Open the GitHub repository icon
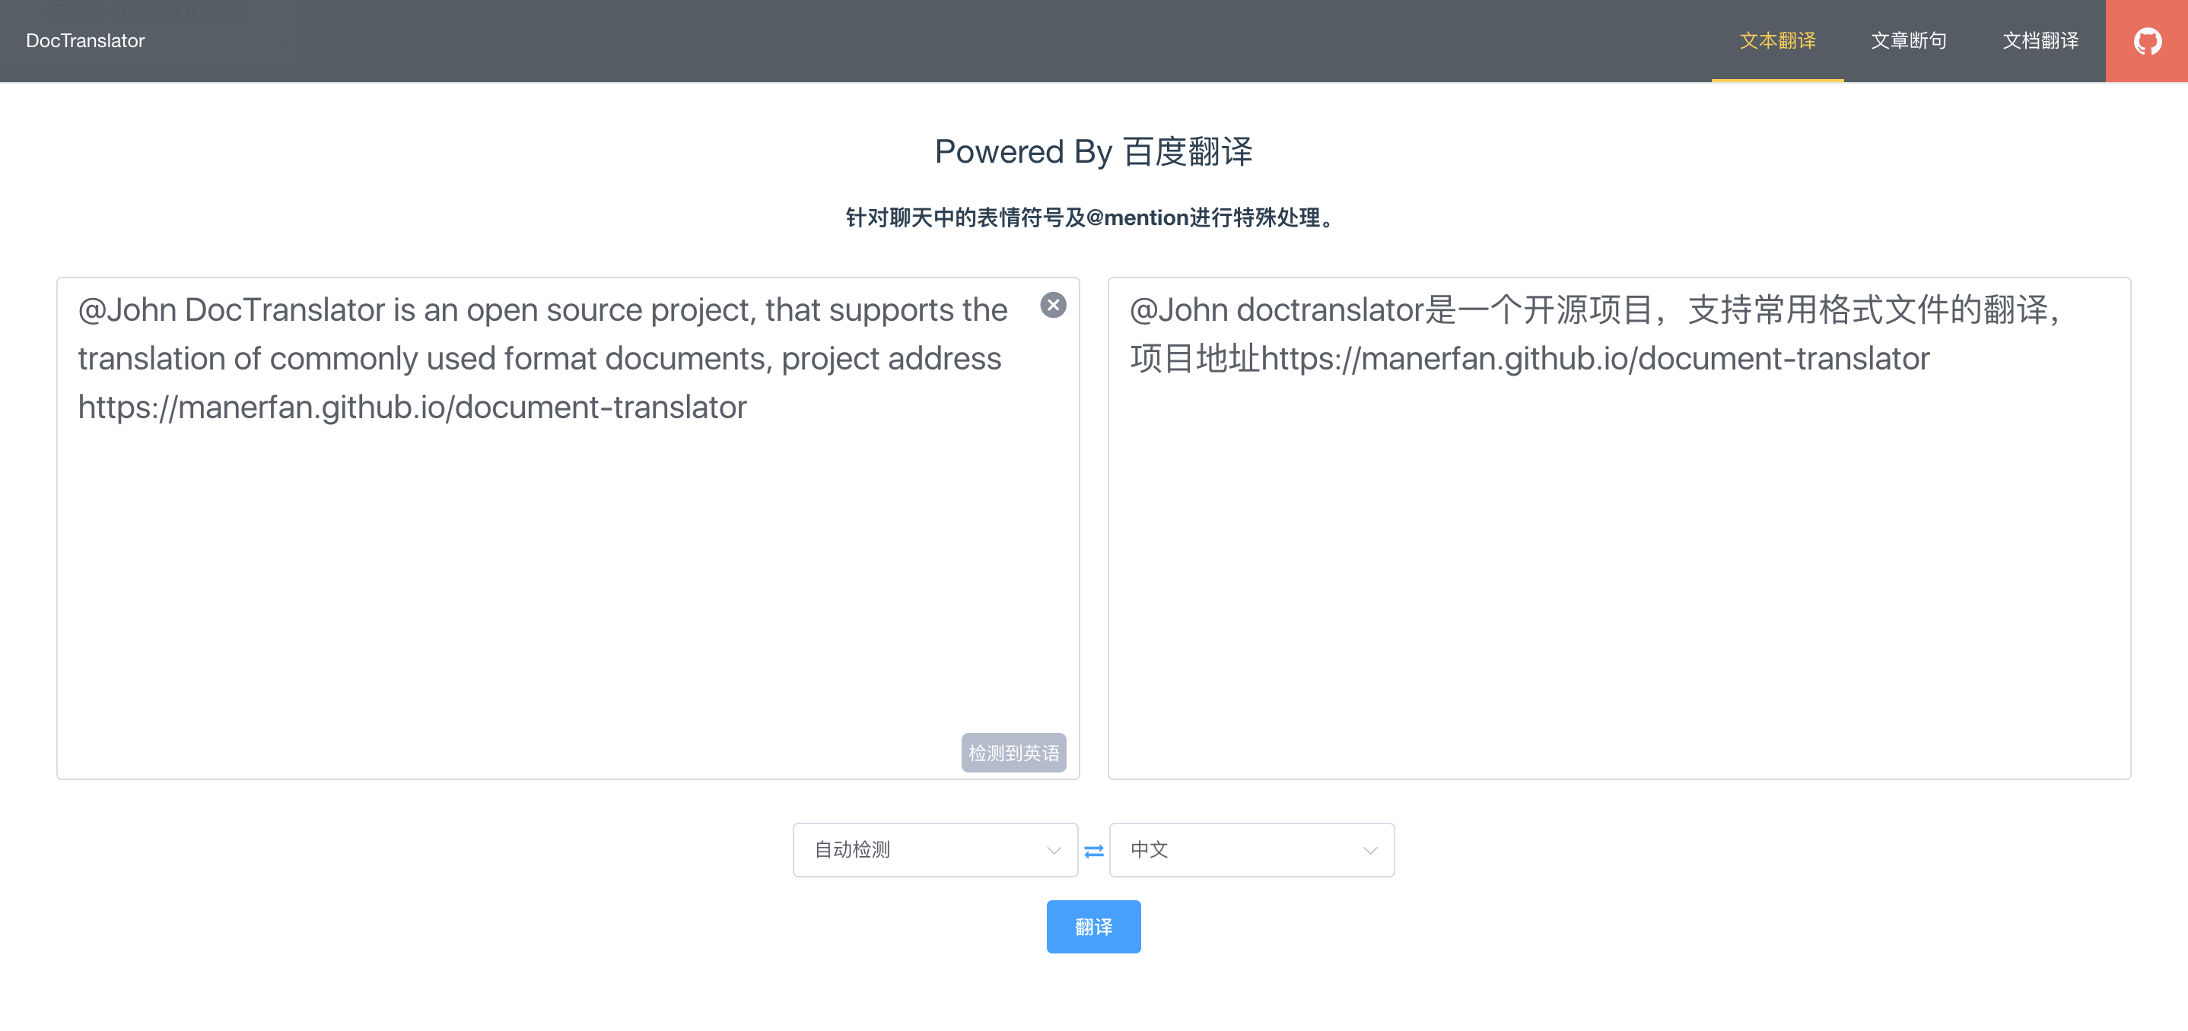The width and height of the screenshot is (2188, 1031). 2146,41
